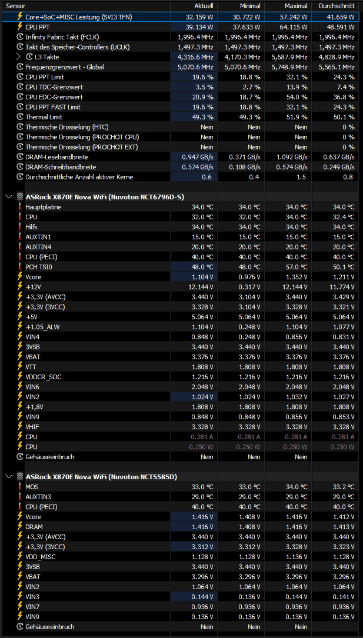
Task: Click current value 0.144 V of VIN3
Action: click(x=202, y=596)
